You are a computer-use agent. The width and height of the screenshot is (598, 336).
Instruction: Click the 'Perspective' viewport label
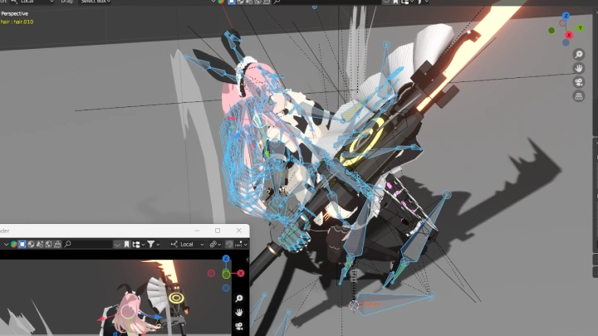pos(14,13)
